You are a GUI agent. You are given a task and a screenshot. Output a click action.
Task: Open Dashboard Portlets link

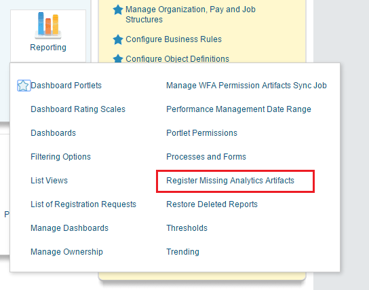point(66,86)
